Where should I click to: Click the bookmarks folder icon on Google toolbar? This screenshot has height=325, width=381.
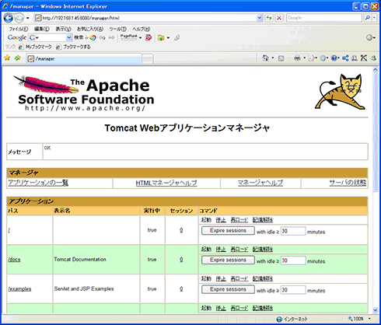click(161, 38)
